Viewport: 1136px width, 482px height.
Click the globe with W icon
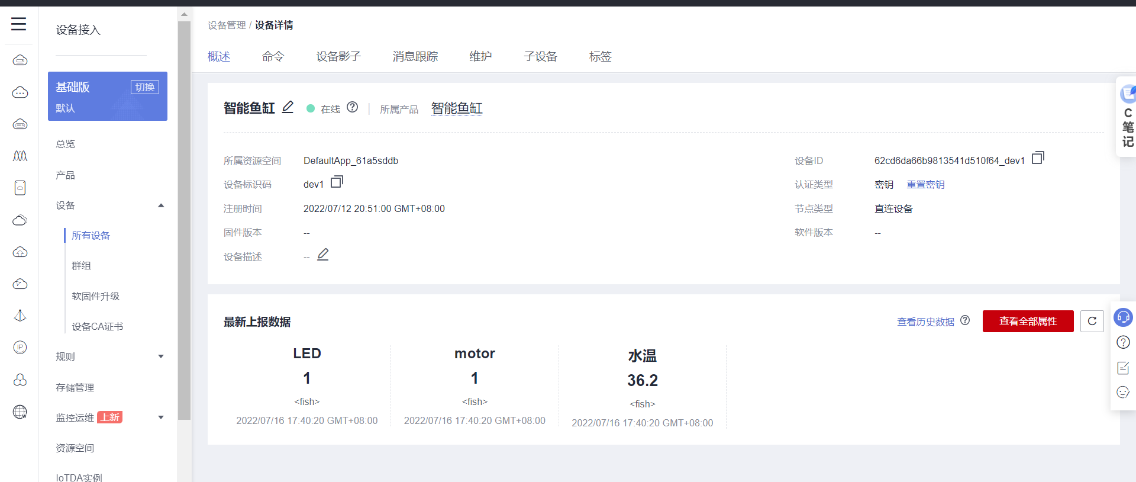click(x=20, y=412)
